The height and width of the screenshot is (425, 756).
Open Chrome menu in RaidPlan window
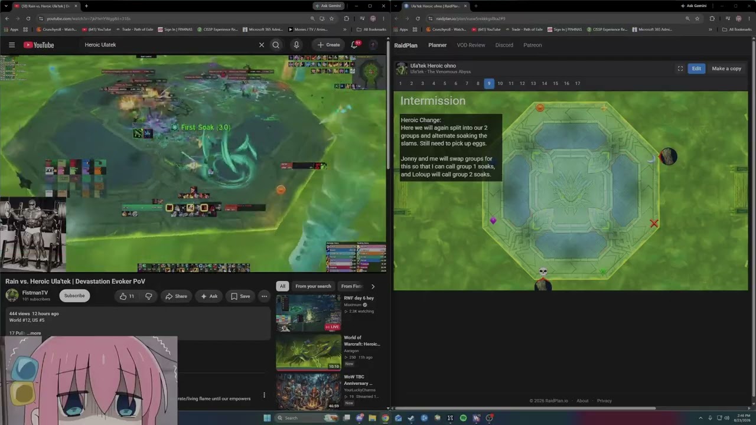pos(750,19)
